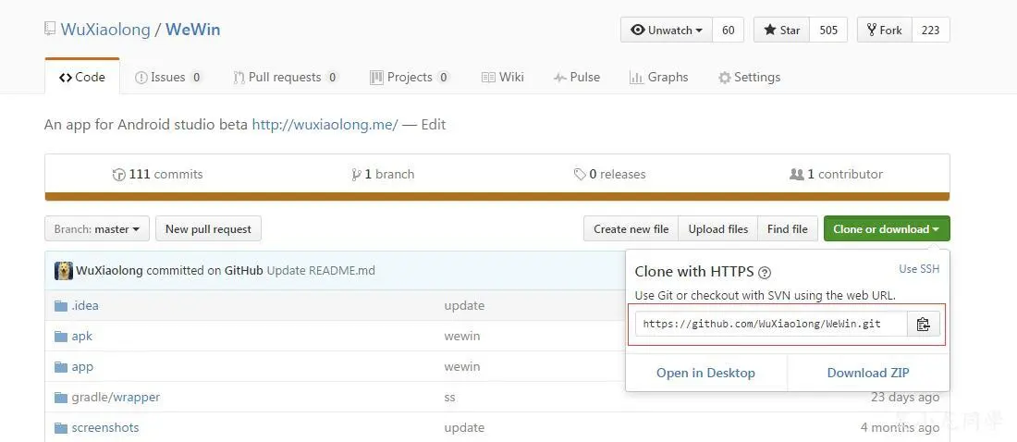Click the New pull request button
This screenshot has height=442, width=1017.
click(x=208, y=228)
